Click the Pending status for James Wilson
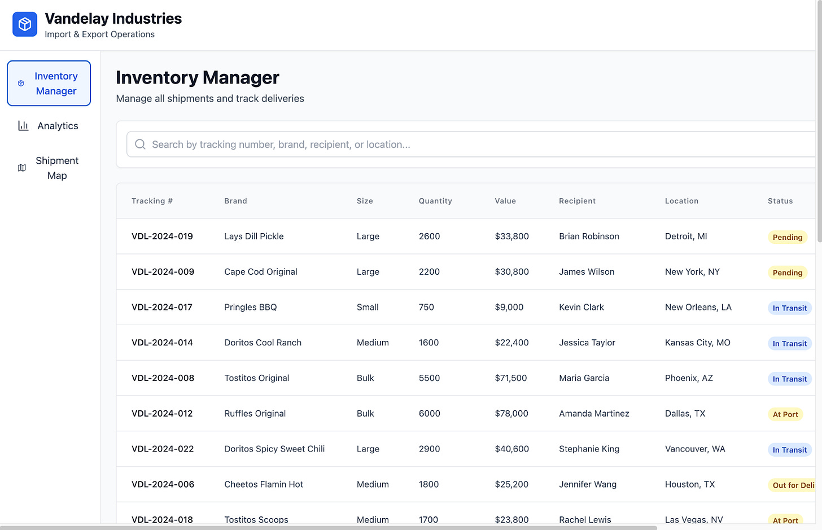Screen dimensions: 822x530 click(788, 273)
